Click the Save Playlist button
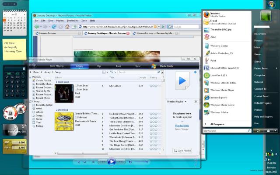Screen dimensions: 280x175 click(182, 150)
